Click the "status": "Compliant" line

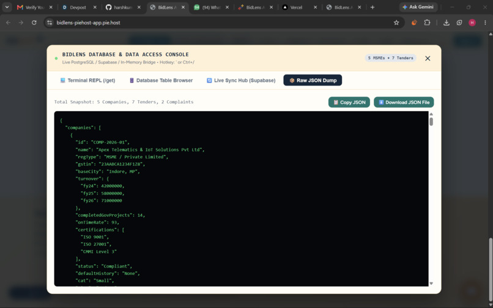pos(104,266)
